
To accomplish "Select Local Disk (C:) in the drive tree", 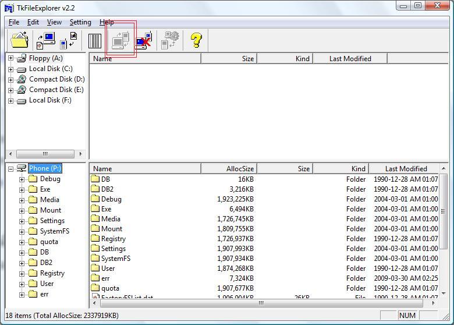I will [x=51, y=69].
